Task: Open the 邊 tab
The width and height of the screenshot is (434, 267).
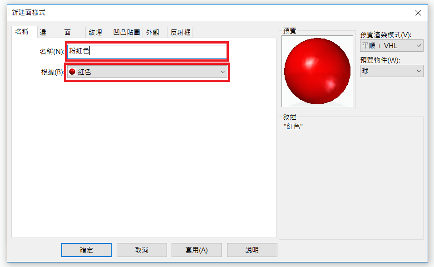Action: [x=49, y=32]
